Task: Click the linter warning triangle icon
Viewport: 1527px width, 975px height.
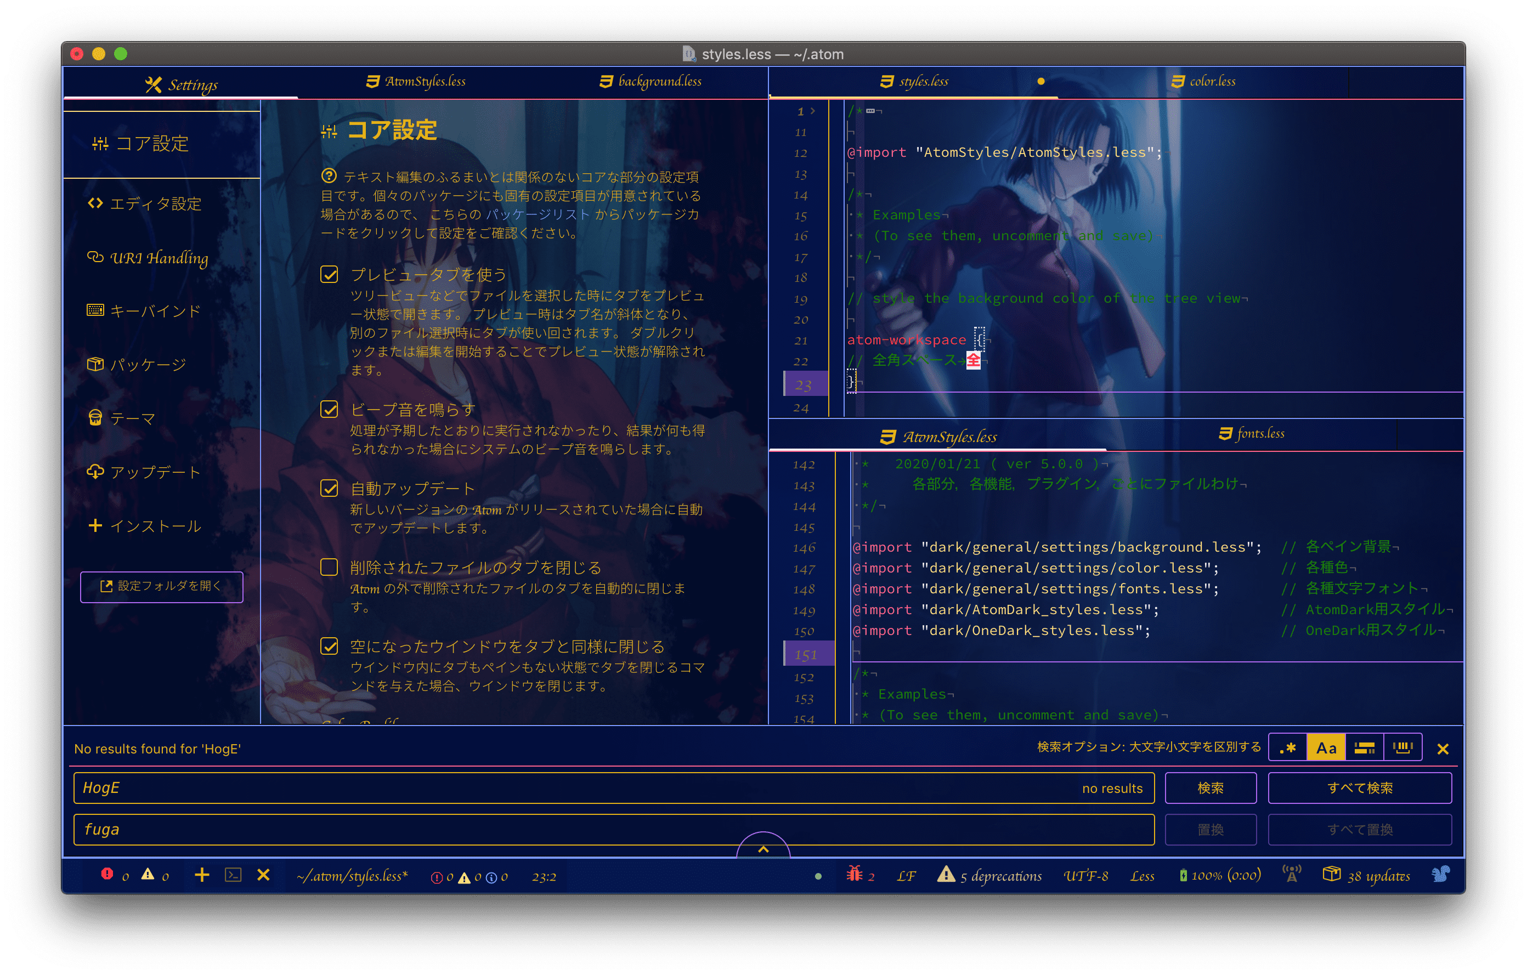Action: click(x=464, y=877)
